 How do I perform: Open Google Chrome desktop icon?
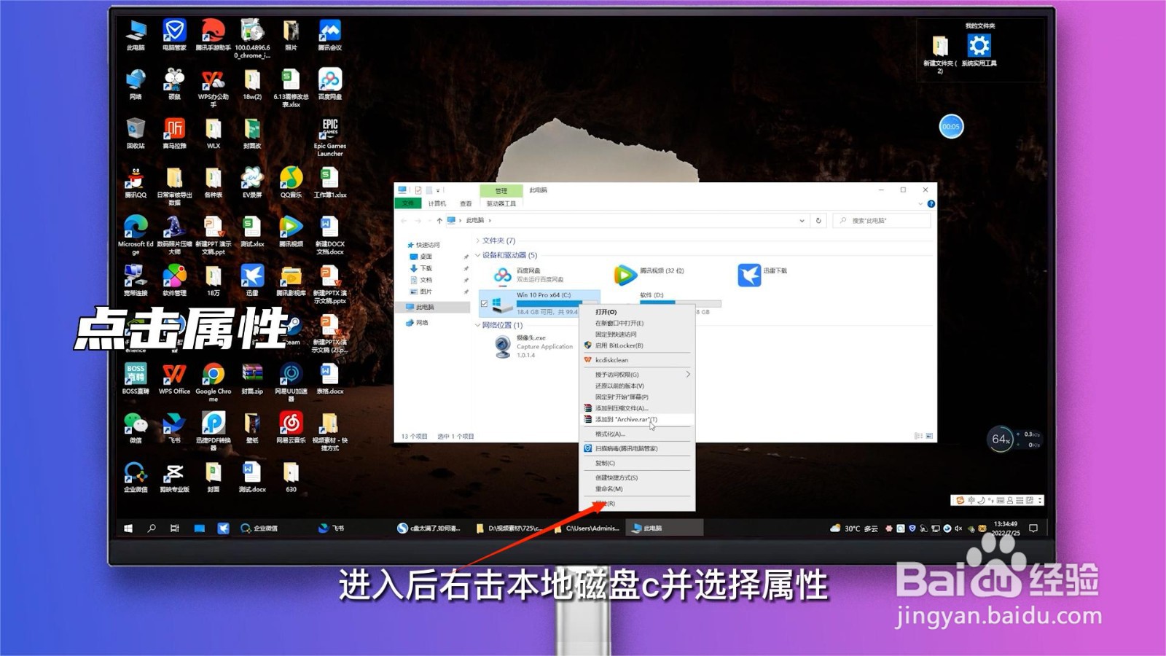pyautogui.click(x=213, y=382)
